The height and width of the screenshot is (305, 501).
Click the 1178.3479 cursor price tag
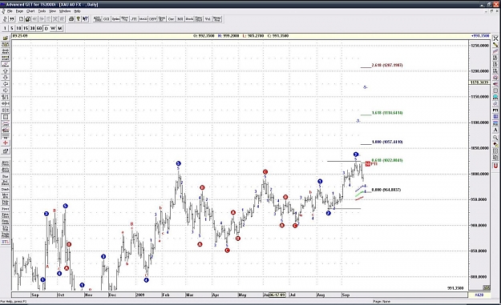(479, 82)
